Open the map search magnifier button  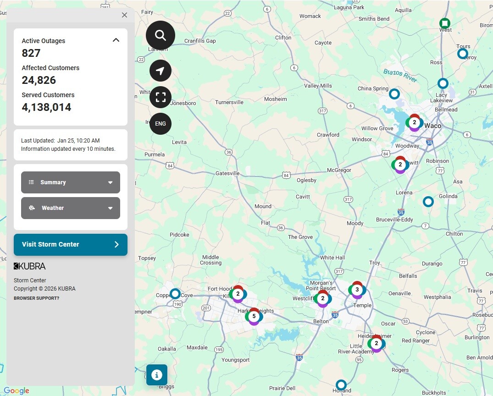point(161,35)
